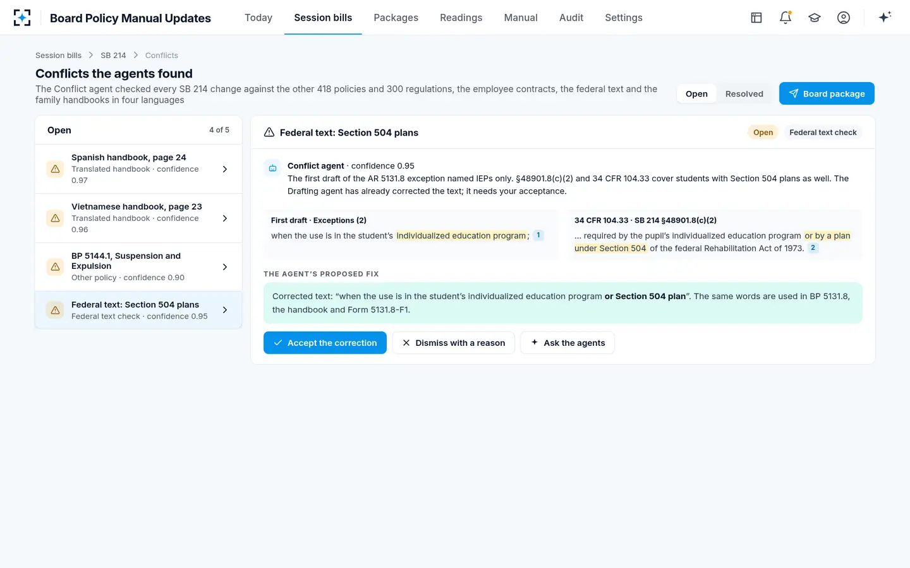Open citation marker 1 in first draft
910x568 pixels.
tap(538, 235)
